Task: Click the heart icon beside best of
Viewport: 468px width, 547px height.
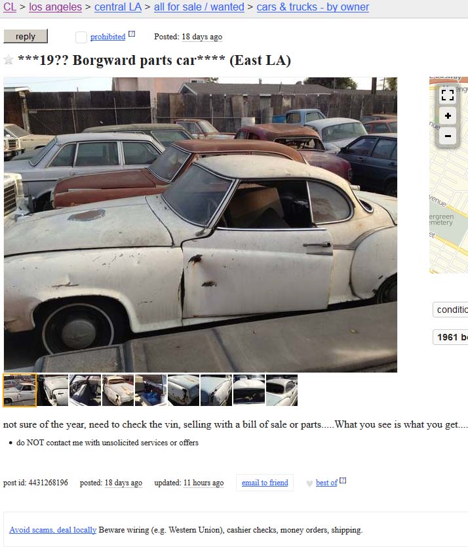Action: pyautogui.click(x=309, y=483)
